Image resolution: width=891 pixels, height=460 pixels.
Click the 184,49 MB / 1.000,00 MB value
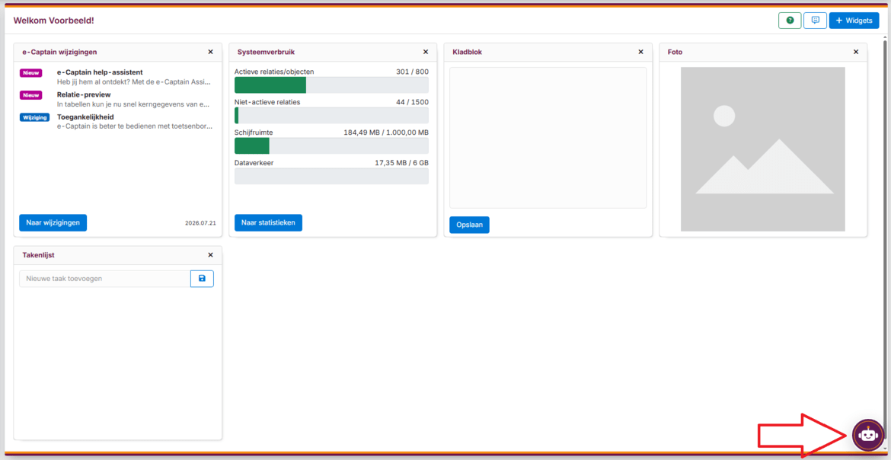386,133
